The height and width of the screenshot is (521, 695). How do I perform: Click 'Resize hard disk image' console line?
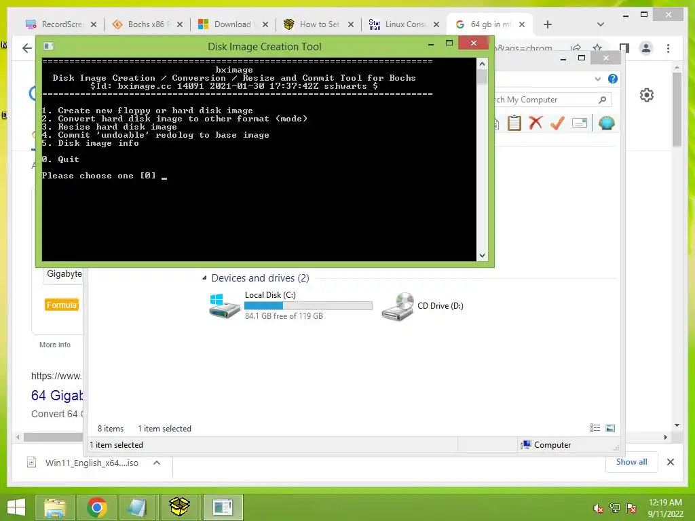109,127
